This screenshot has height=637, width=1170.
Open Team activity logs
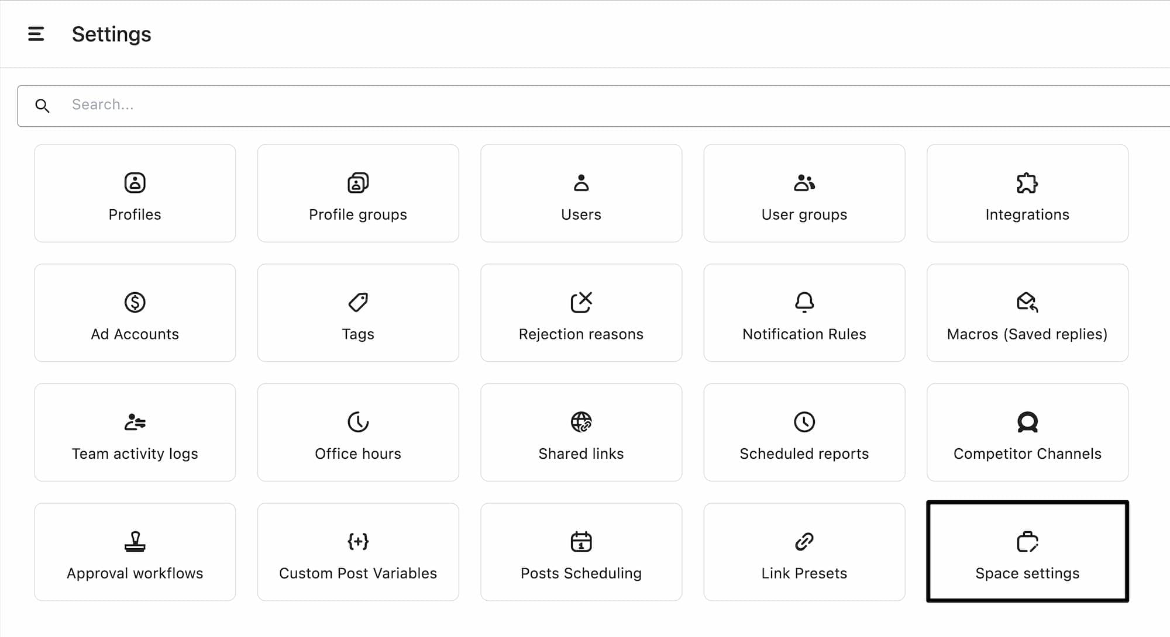tap(135, 432)
